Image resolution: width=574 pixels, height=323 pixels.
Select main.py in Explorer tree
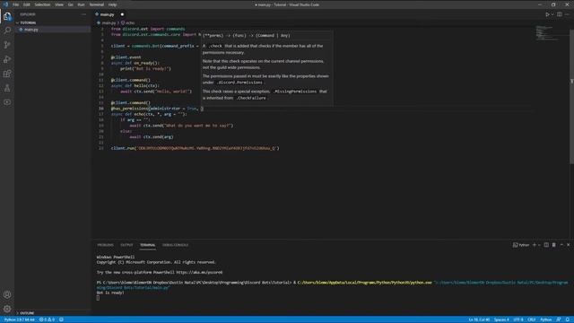point(52,30)
